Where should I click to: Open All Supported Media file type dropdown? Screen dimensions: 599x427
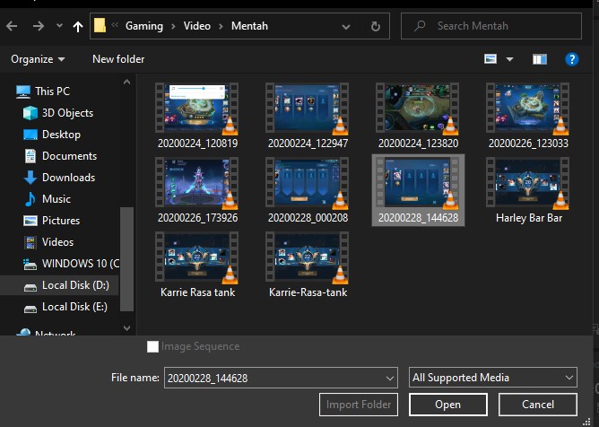[x=493, y=378]
